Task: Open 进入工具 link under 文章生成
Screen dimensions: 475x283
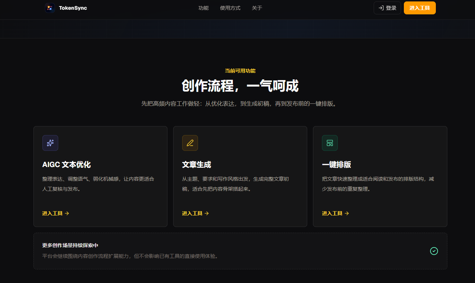Action: click(195, 213)
